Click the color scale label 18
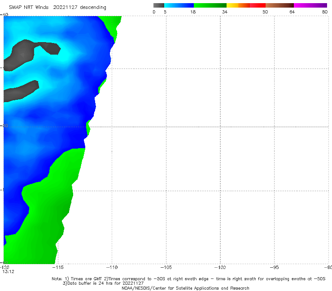 click(x=193, y=12)
